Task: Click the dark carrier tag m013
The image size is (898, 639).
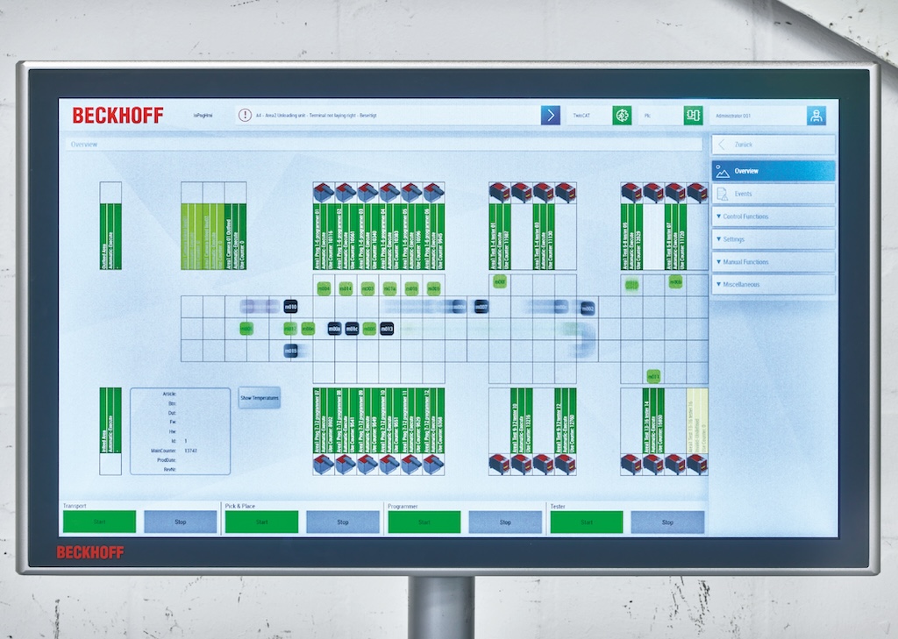Action: click(387, 329)
